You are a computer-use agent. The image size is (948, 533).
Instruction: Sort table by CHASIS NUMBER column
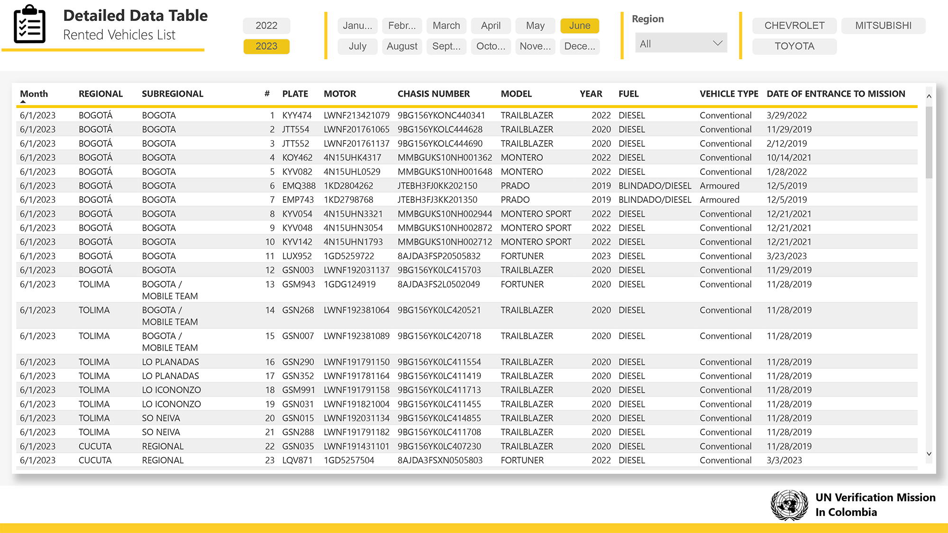[434, 94]
